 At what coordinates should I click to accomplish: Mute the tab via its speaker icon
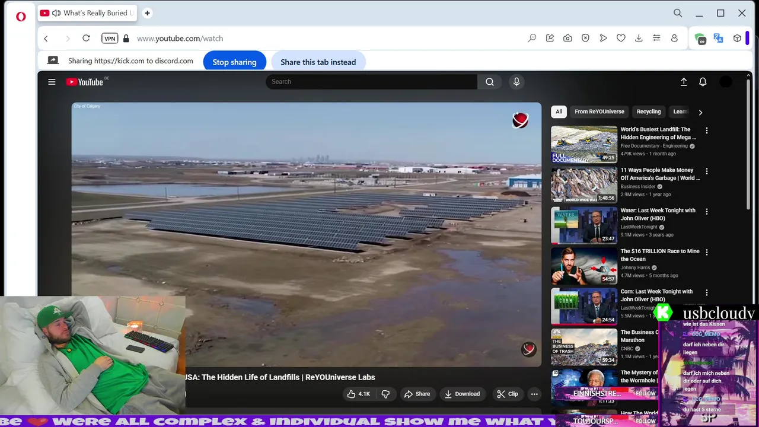[56, 13]
